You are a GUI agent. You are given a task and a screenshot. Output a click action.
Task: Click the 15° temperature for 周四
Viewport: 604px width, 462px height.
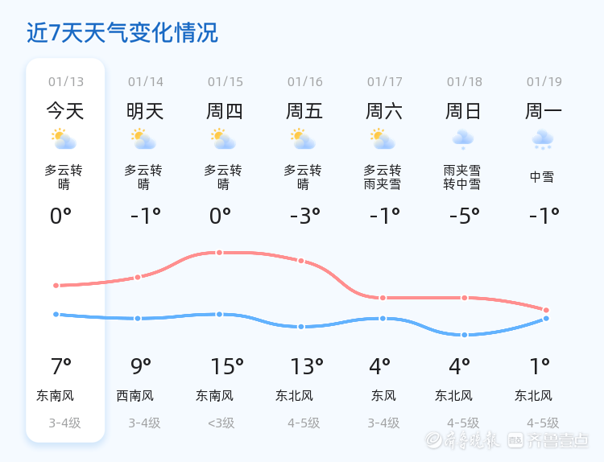coord(227,367)
